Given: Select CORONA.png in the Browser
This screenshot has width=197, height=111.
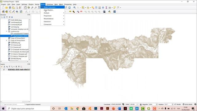Looking at the screenshot, I should tap(15, 43).
